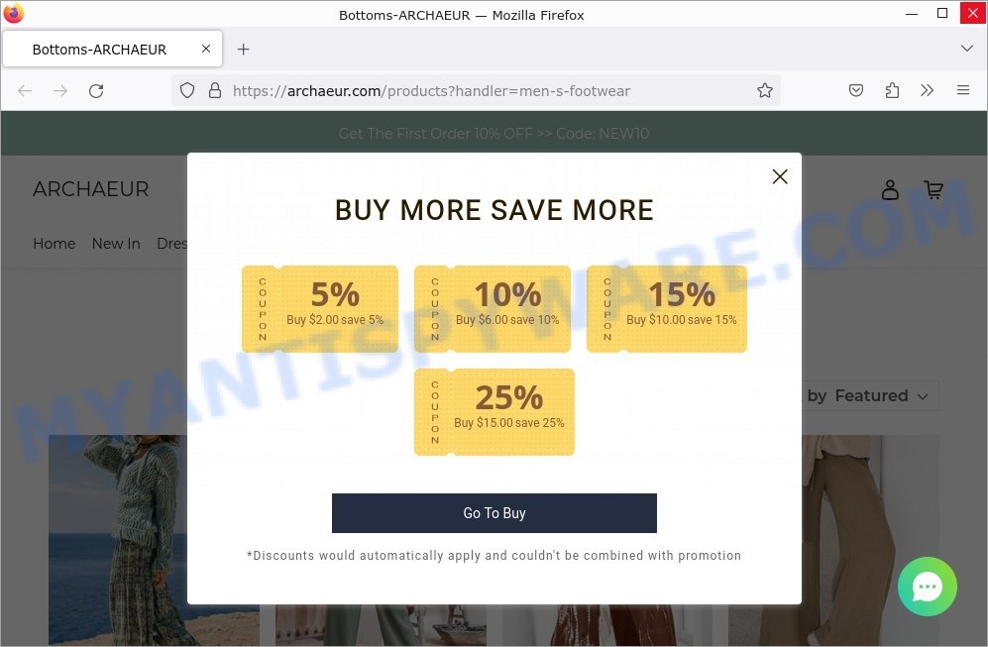The width and height of the screenshot is (988, 647).
Task: Minimize the Firefox window
Action: (x=911, y=13)
